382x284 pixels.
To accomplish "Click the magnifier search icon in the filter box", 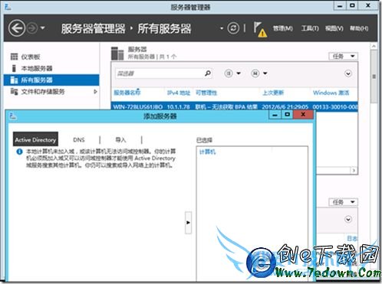I will click(208, 73).
